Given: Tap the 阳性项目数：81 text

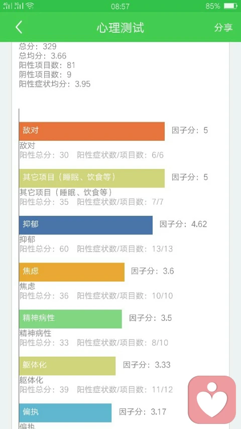Looking at the screenshot, I should [47, 65].
